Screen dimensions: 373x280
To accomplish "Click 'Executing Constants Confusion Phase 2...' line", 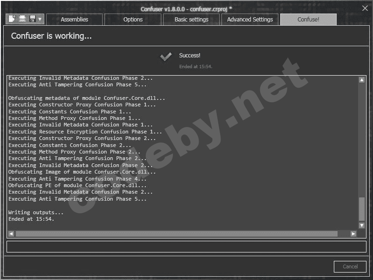I will [x=69, y=145].
